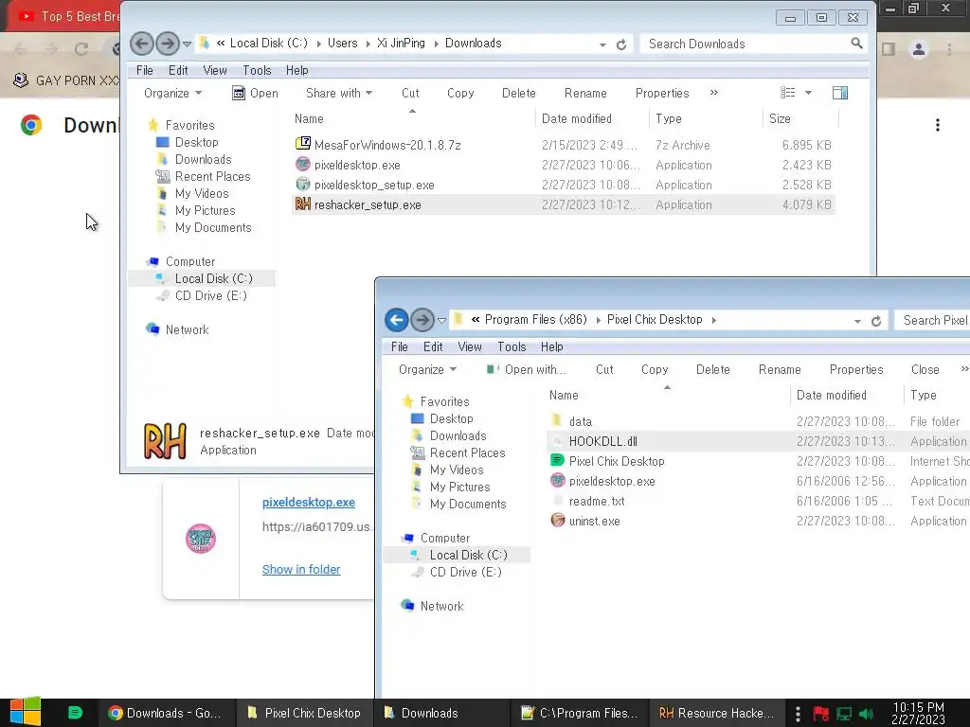Open the Help menu in Pixel Chix Desktop window
This screenshot has height=727, width=970.
552,346
